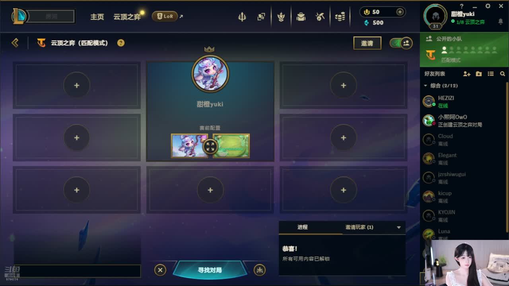Collapse the 综合 friends group
The image size is (509, 286).
tap(425, 86)
